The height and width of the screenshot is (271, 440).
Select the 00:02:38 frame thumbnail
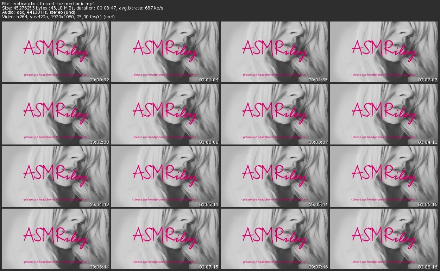tap(56, 114)
